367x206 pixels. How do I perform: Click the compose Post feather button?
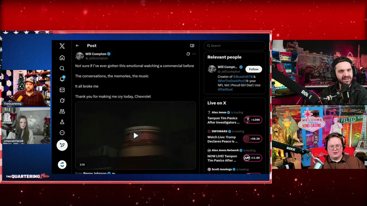(x=62, y=145)
